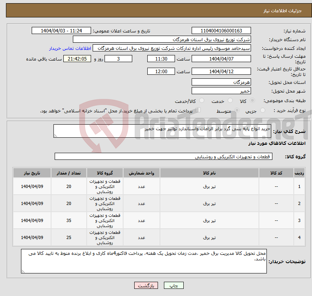This screenshot has width=312, height=296.
Task: Click column header کد کالا
Action: pos(276,173)
